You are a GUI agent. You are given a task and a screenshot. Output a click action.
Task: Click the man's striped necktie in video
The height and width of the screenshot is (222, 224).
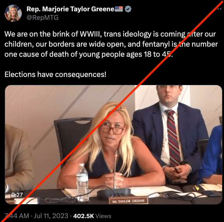[x=173, y=137]
